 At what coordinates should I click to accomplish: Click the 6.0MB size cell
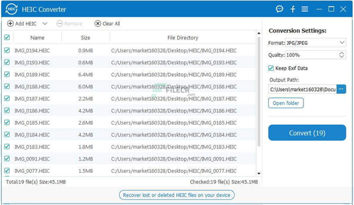click(x=86, y=87)
